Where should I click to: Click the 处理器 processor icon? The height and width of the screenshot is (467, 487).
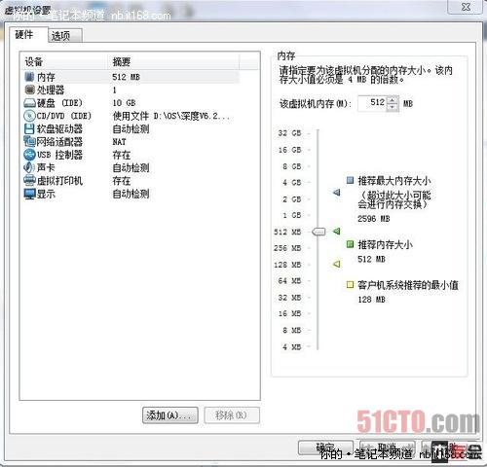click(29, 90)
